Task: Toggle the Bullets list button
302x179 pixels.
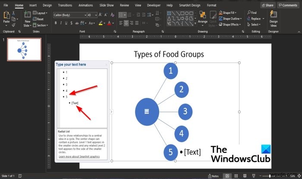Action: click(x=122, y=15)
